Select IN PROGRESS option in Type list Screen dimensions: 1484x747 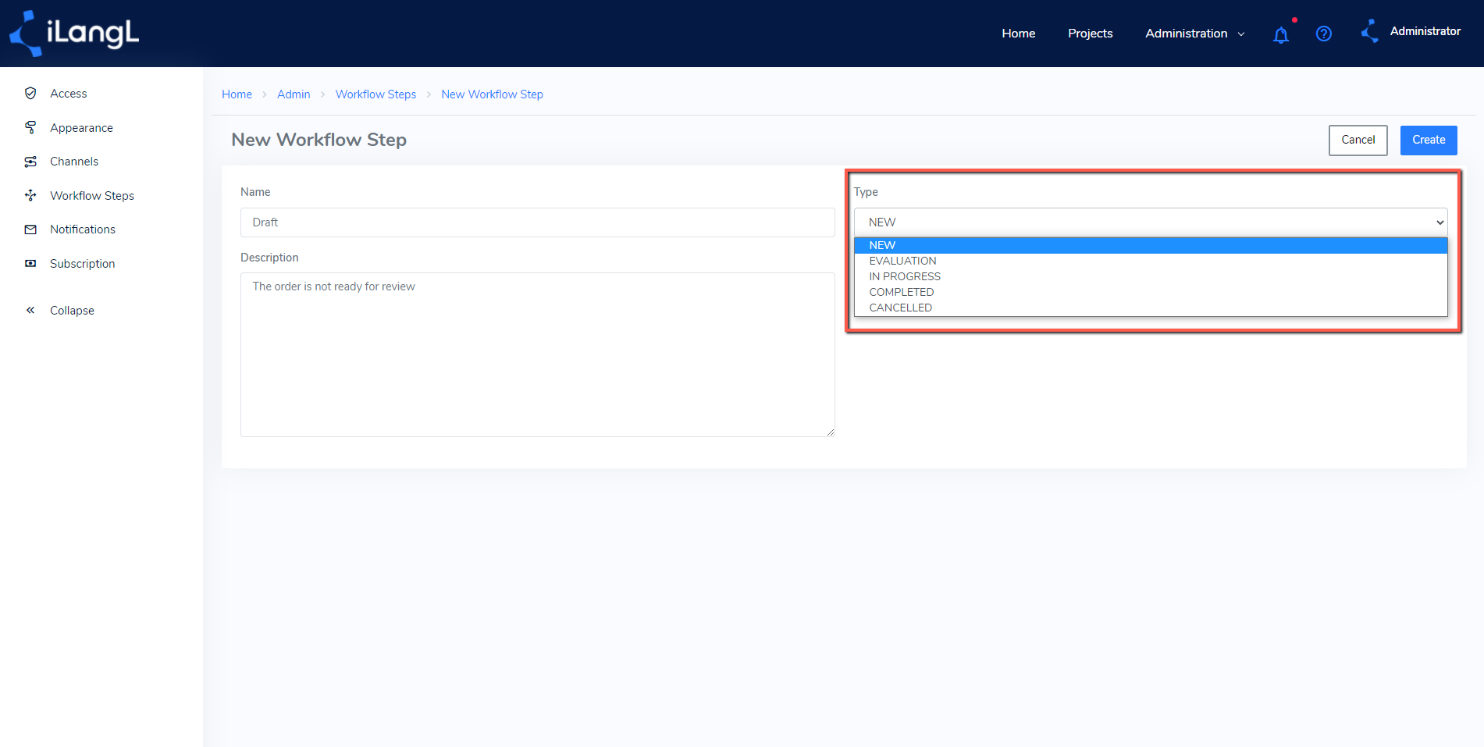click(1151, 276)
